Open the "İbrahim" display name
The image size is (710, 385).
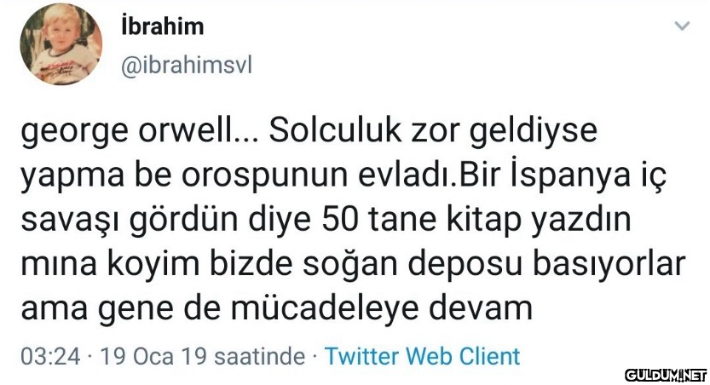coord(164,26)
